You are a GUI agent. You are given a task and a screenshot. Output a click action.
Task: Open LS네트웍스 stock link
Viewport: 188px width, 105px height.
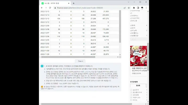tap(134, 16)
